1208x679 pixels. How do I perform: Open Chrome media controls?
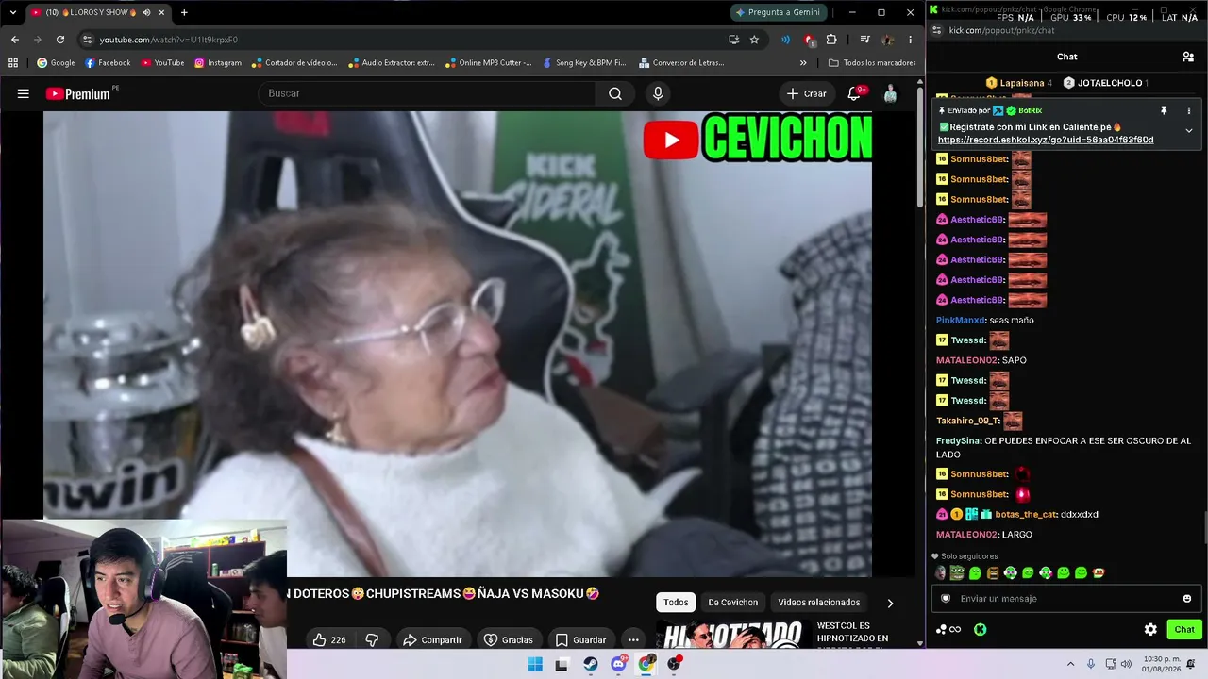pos(864,40)
